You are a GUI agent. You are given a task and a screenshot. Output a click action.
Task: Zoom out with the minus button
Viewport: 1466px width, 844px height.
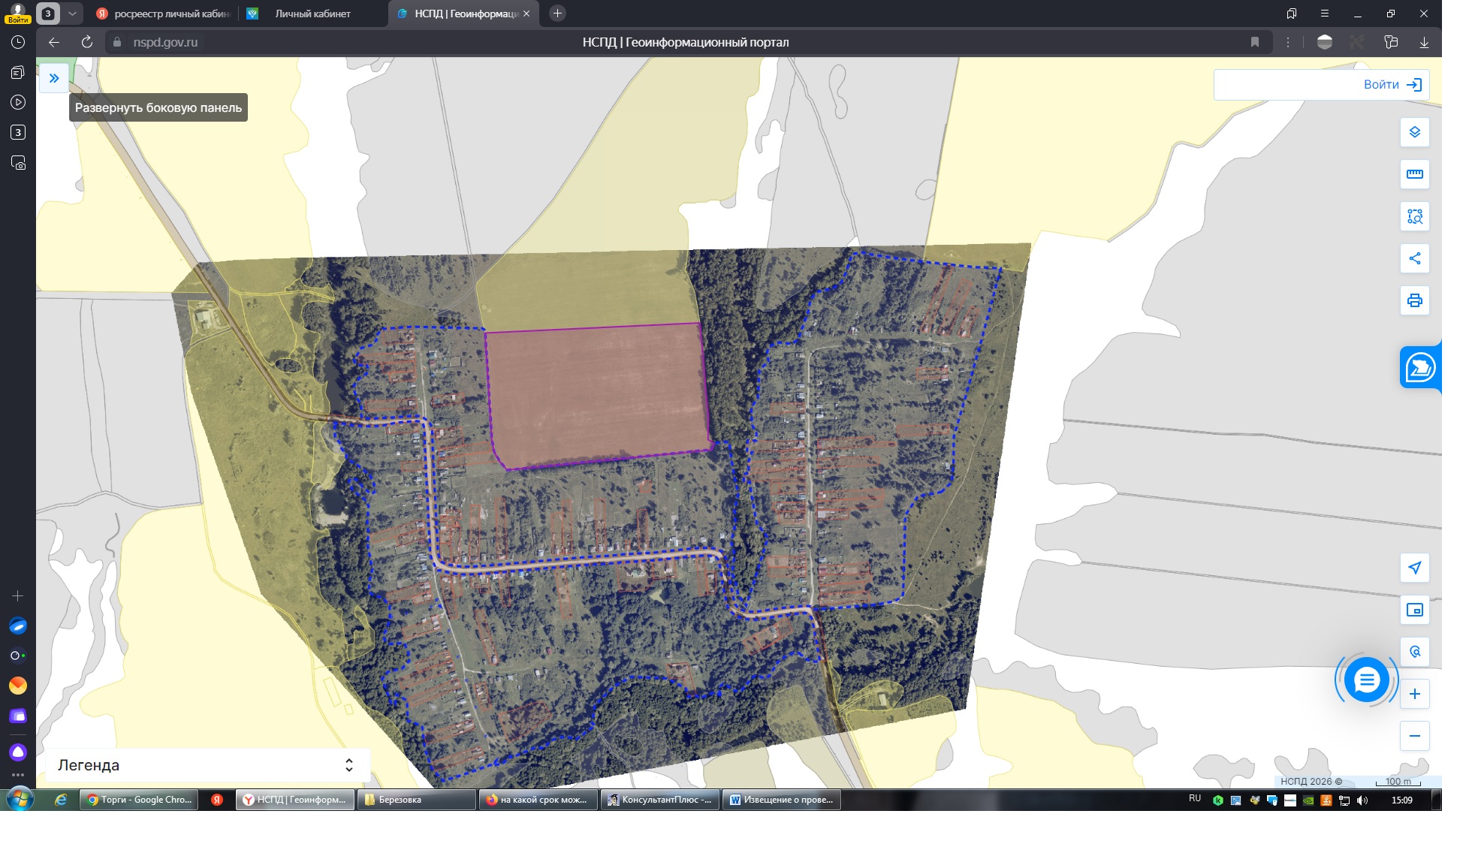(1415, 736)
